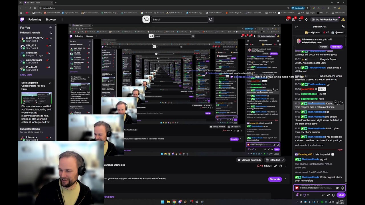The width and height of the screenshot is (365, 205).
Task: Sort the Followed Channels list
Action: pos(51,33)
